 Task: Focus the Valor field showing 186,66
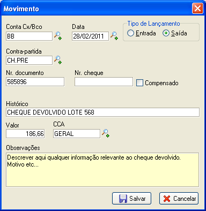click(x=25, y=134)
